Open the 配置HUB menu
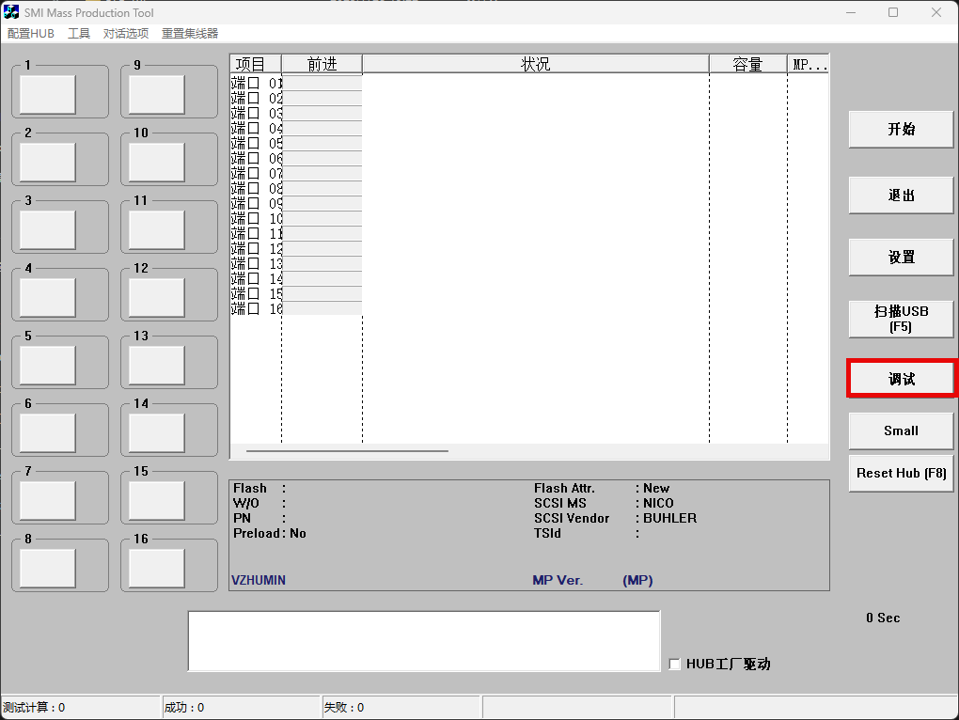The width and height of the screenshot is (959, 720). (x=31, y=34)
